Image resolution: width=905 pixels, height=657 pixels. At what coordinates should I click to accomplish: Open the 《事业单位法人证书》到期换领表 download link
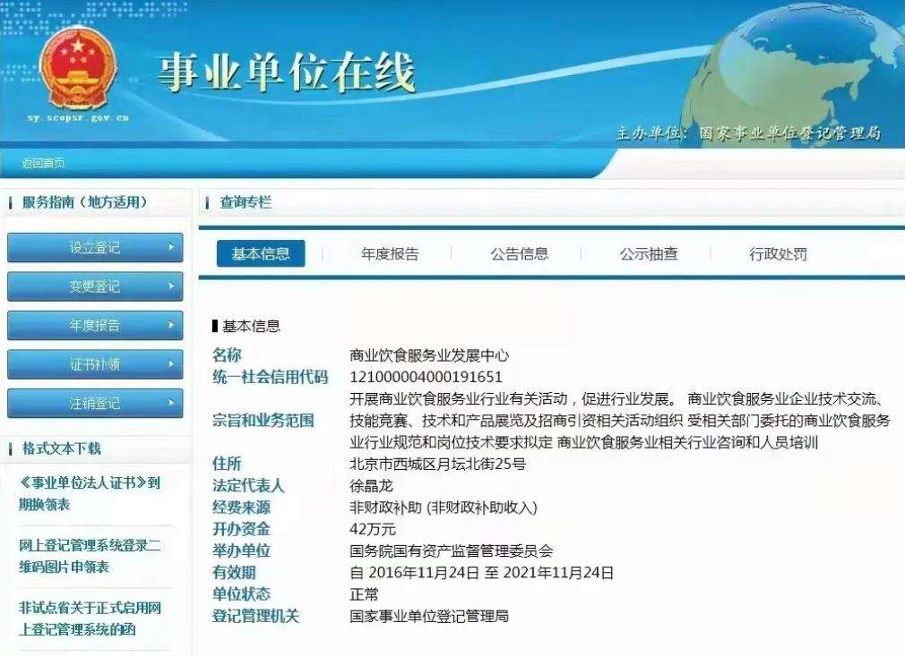[x=89, y=493]
